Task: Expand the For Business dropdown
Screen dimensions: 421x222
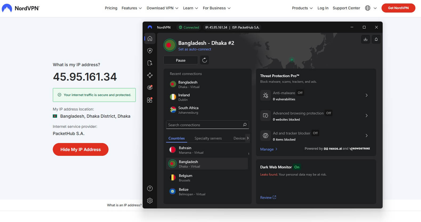Action: coord(216,8)
